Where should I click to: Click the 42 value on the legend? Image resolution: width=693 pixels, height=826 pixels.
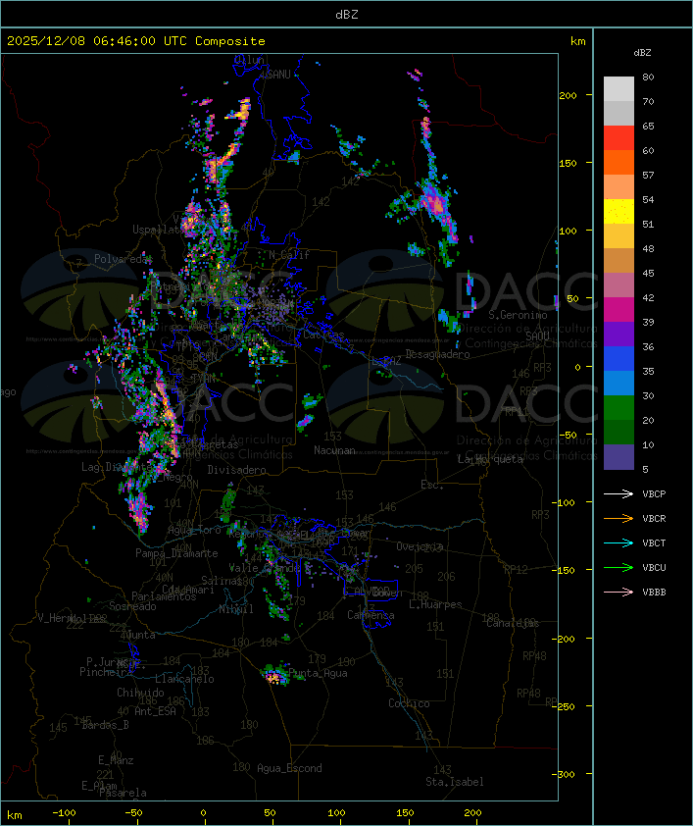pyautogui.click(x=648, y=297)
